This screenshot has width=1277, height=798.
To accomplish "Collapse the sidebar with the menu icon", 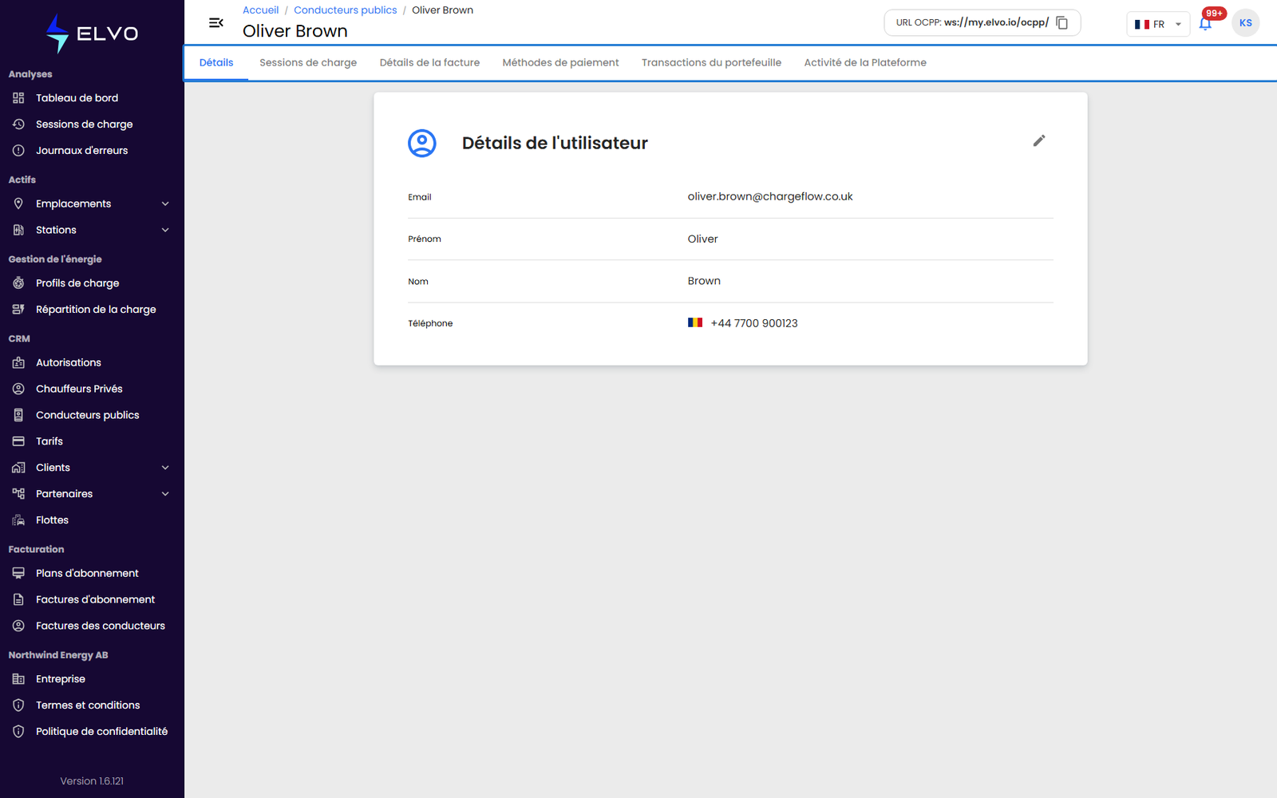I will (215, 23).
